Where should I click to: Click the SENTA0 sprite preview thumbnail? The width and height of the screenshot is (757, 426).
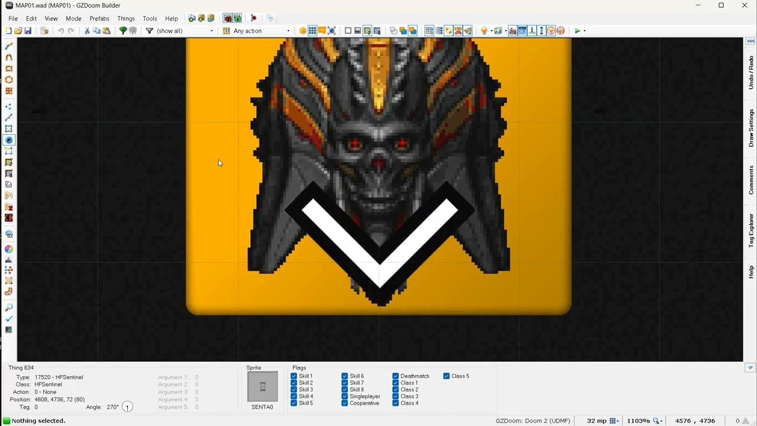click(263, 387)
